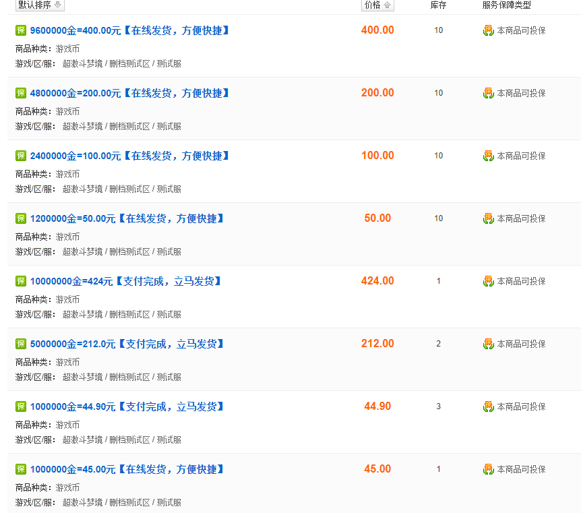
Task: Click the 保 badge on the 2400000金=100.00元 listing
Action: 21,155
